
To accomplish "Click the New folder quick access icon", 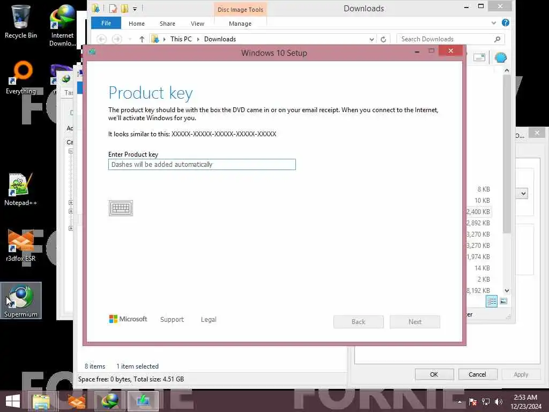I will [124, 9].
